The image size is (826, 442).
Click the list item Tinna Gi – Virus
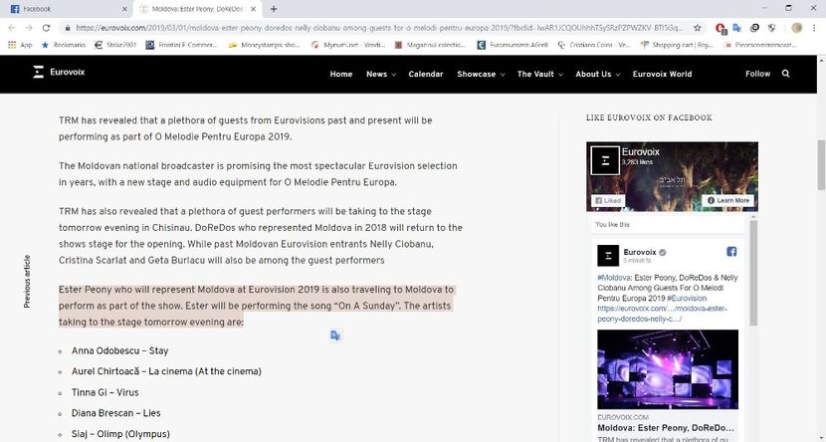point(104,392)
